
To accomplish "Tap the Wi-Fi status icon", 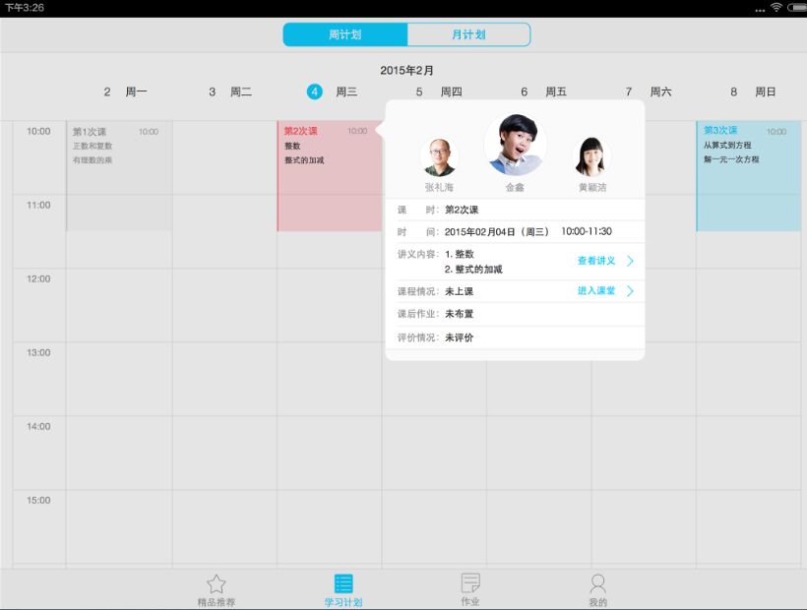I will [x=776, y=8].
